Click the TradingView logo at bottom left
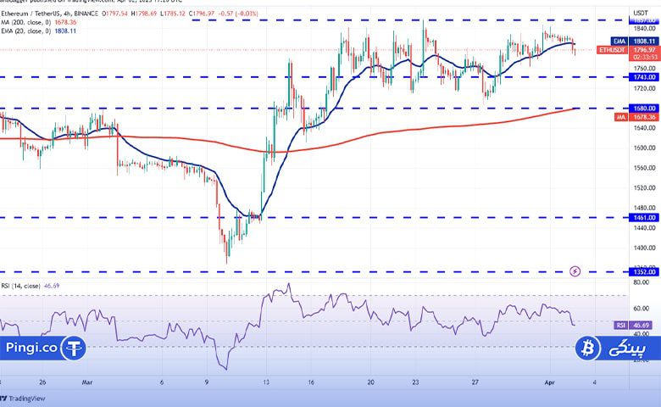 (23, 399)
